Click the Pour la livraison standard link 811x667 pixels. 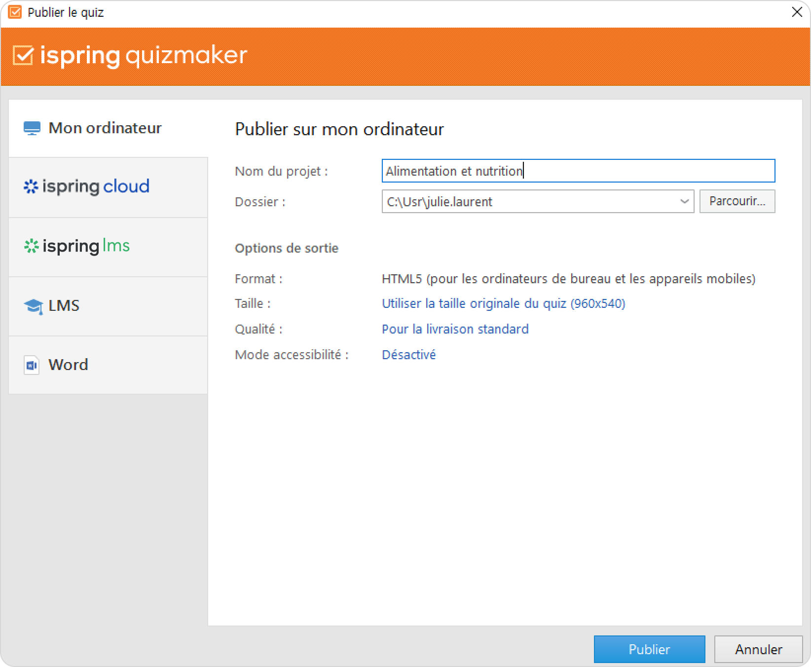click(455, 329)
